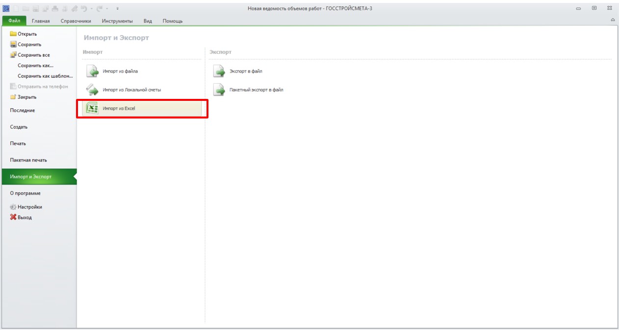Click the Настройки gear item
Screen dimensions: 619x330
26,207
